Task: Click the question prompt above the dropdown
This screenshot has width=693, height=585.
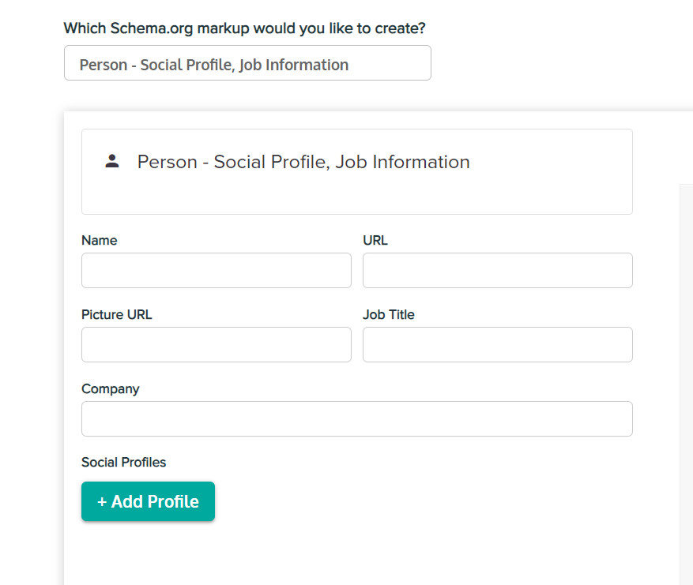Action: tap(244, 28)
